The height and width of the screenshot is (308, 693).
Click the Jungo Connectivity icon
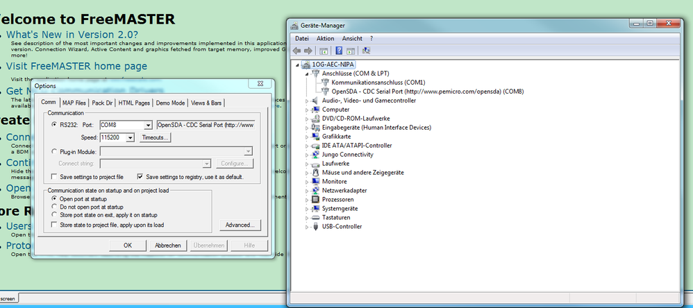click(315, 155)
